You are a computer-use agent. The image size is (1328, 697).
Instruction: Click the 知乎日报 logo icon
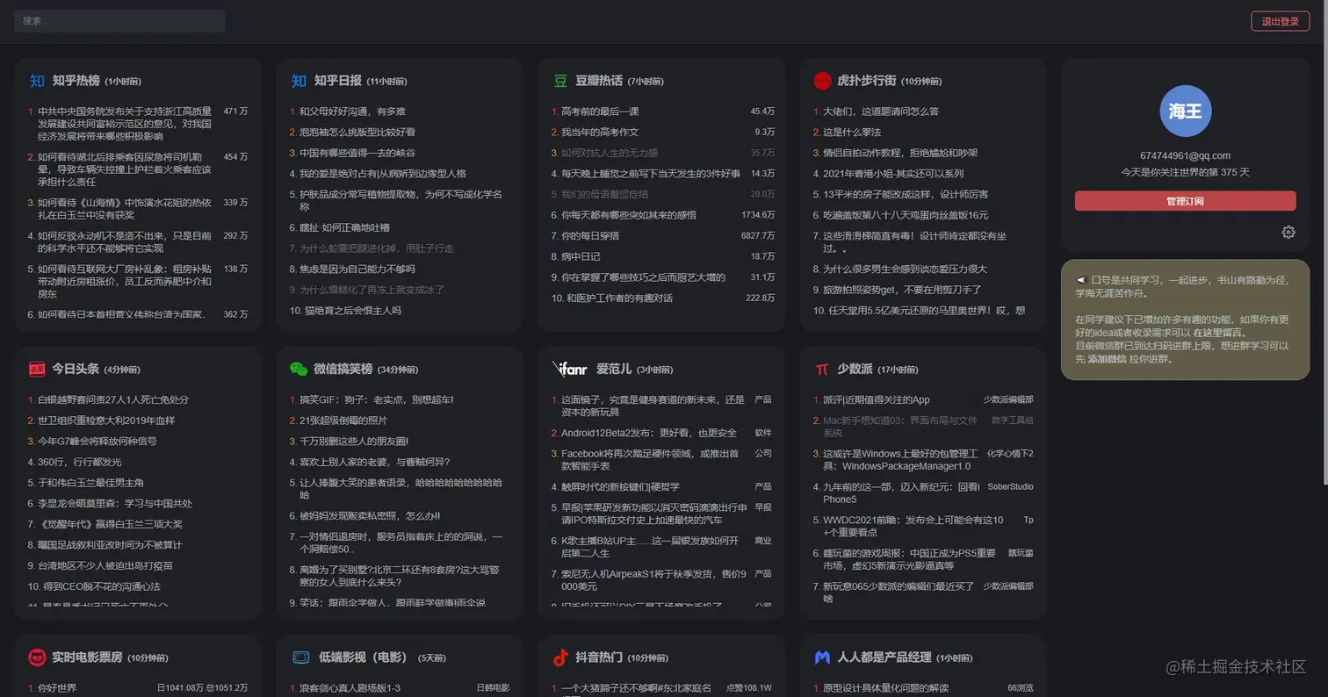click(x=298, y=80)
